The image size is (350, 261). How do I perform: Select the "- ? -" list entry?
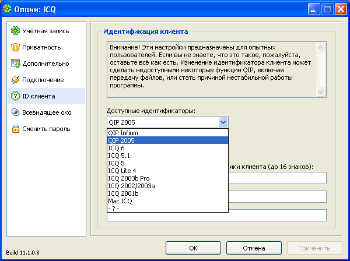click(x=115, y=209)
